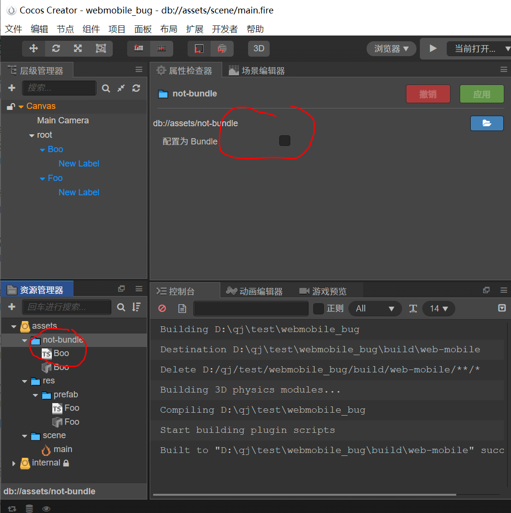Open the 面板 menu
This screenshot has width=511, height=513.
(x=143, y=29)
